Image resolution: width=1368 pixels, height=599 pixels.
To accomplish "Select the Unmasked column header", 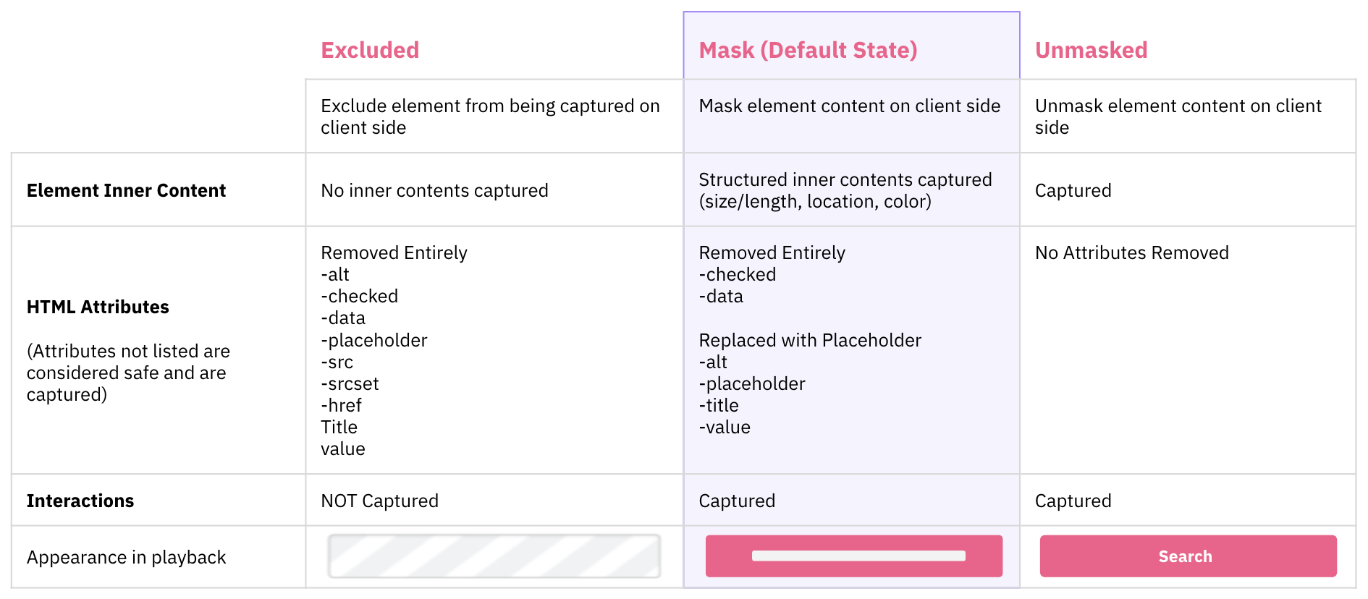I will click(x=1091, y=50).
